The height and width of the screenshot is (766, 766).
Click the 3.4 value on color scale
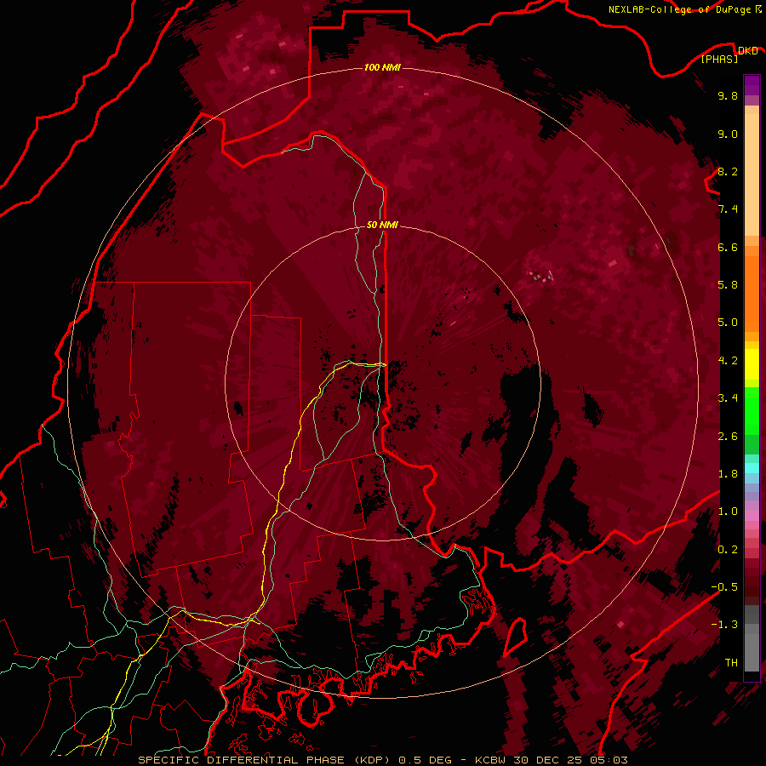(728, 398)
